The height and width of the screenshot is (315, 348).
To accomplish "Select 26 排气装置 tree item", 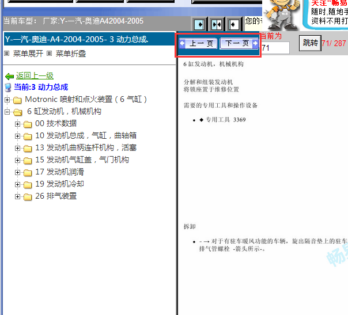I will pyautogui.click(x=56, y=196).
